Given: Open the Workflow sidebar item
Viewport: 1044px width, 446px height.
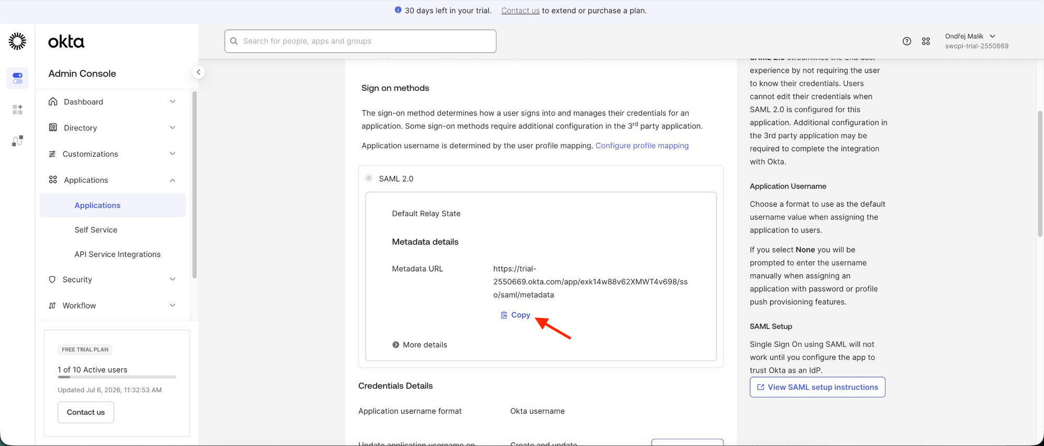Looking at the screenshot, I should click(112, 306).
